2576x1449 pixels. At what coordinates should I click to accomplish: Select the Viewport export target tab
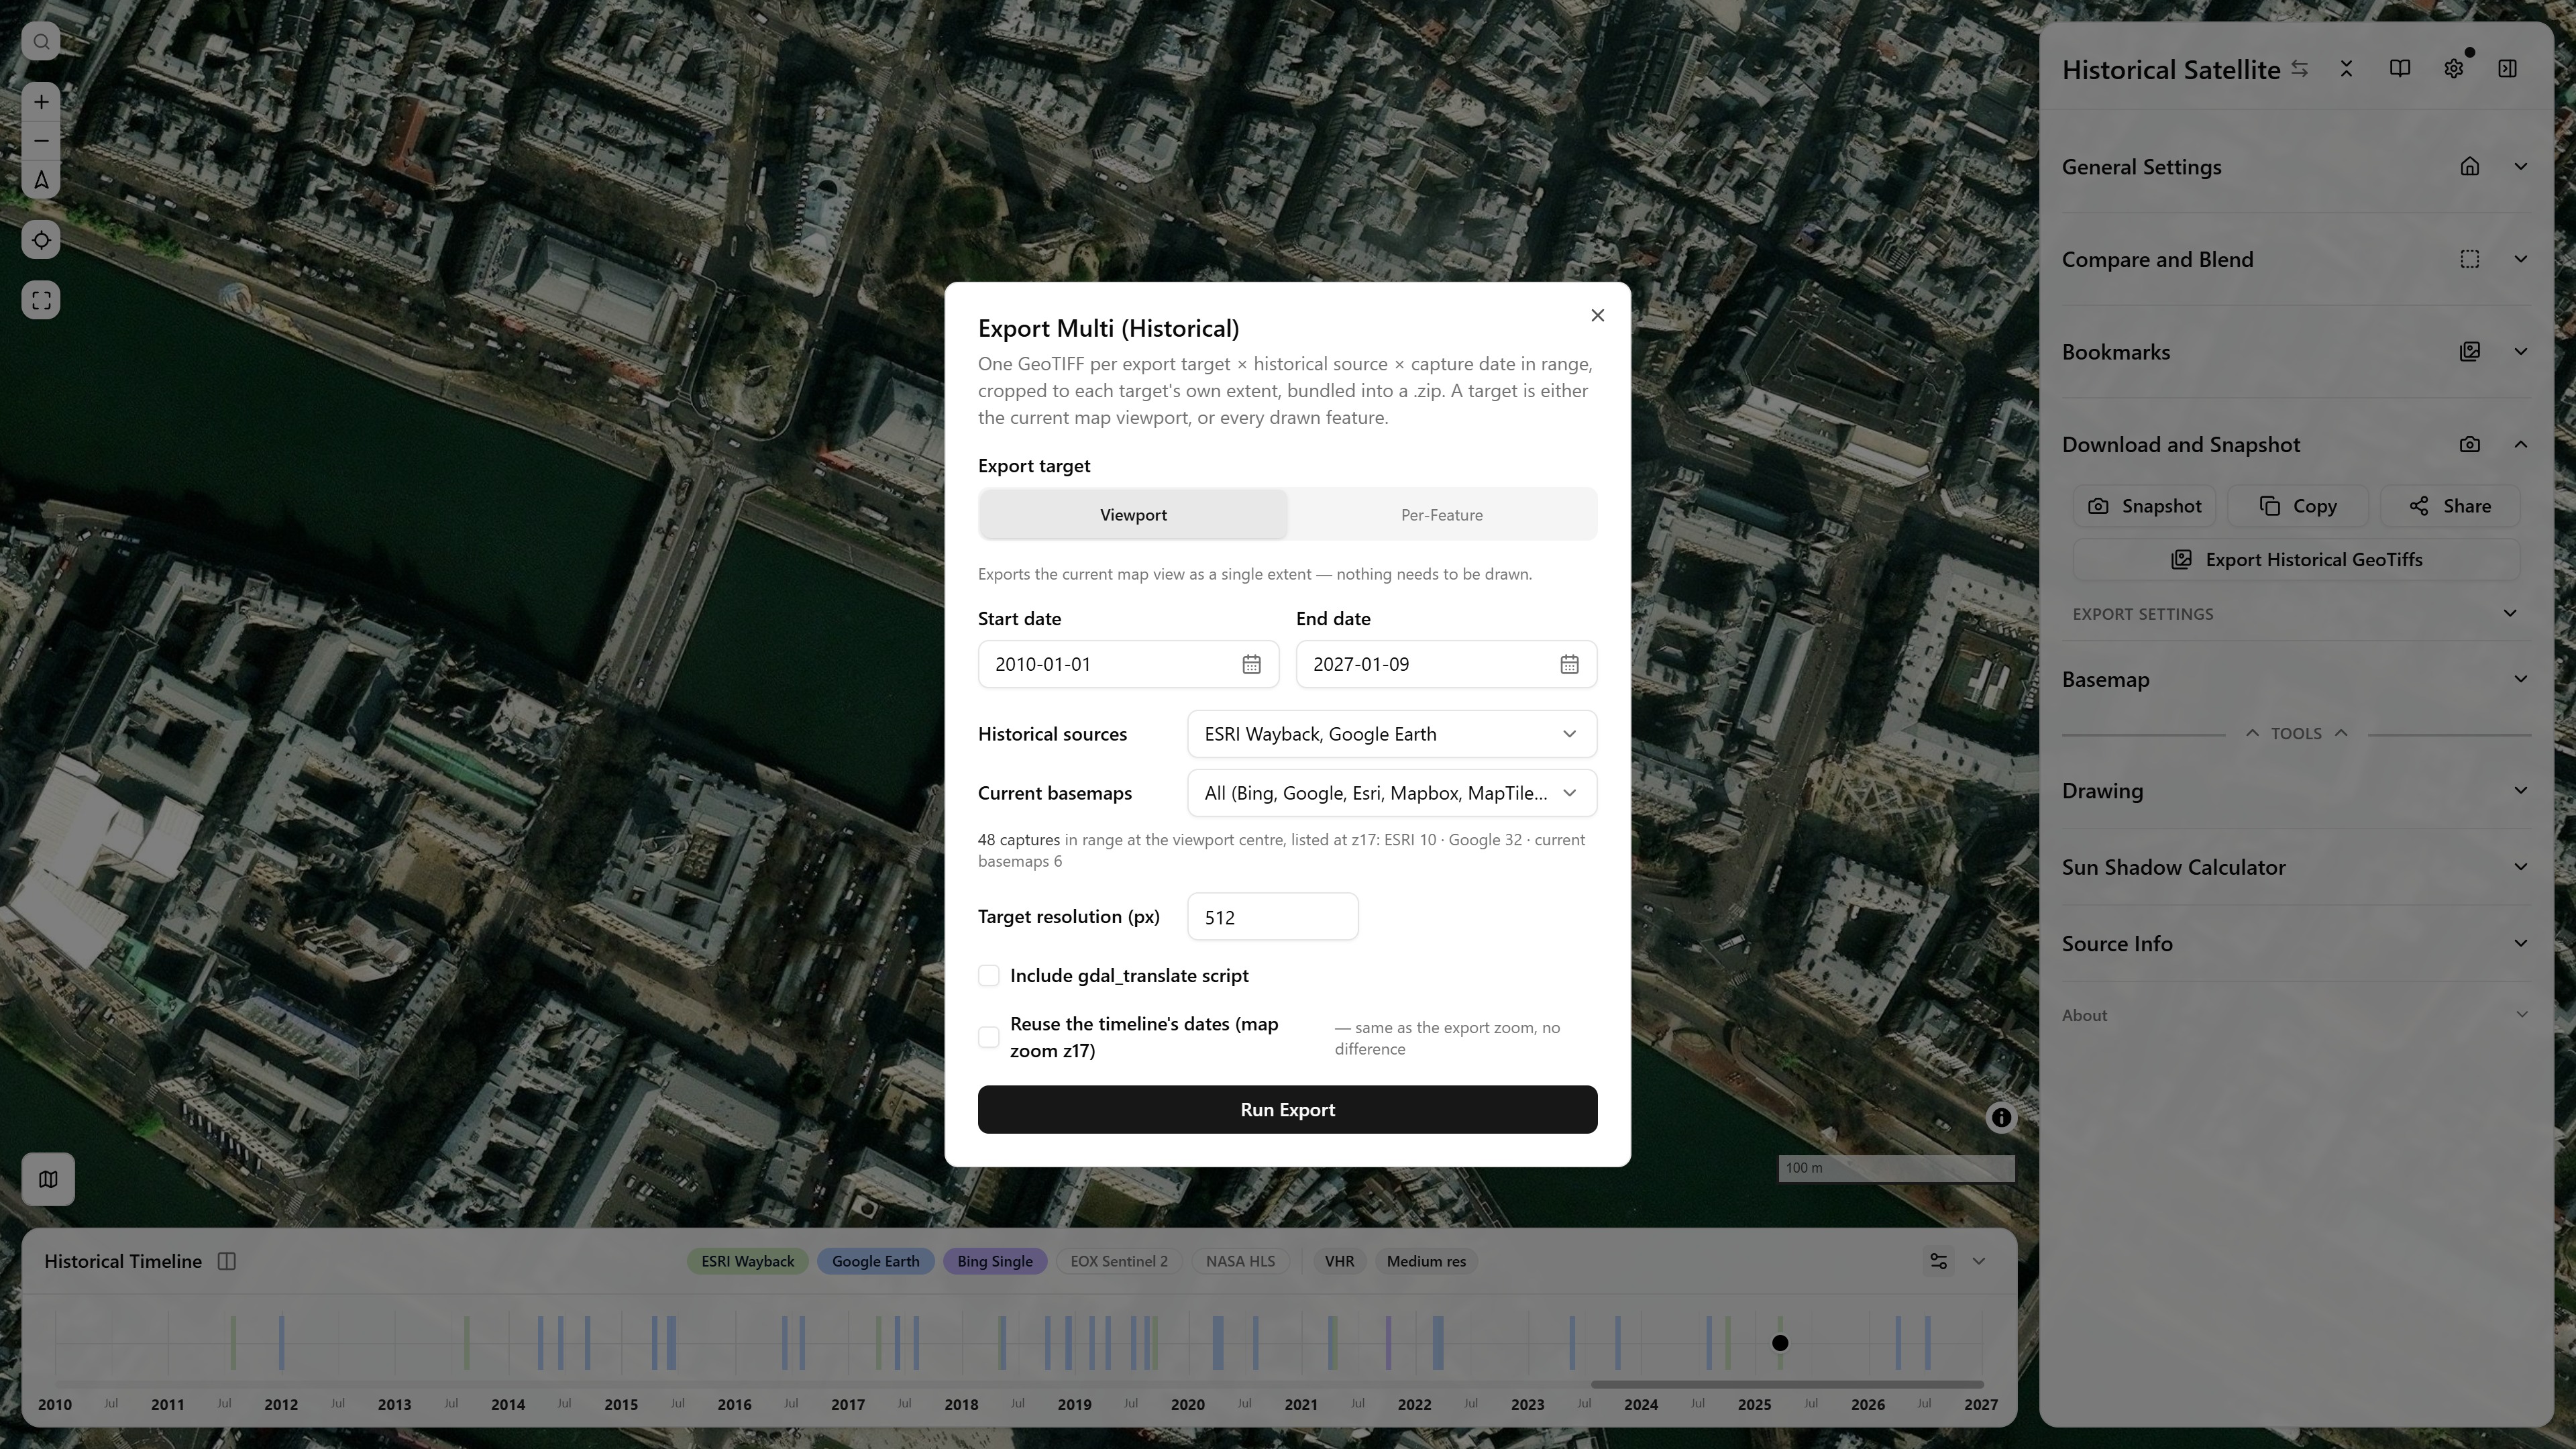(x=1133, y=515)
